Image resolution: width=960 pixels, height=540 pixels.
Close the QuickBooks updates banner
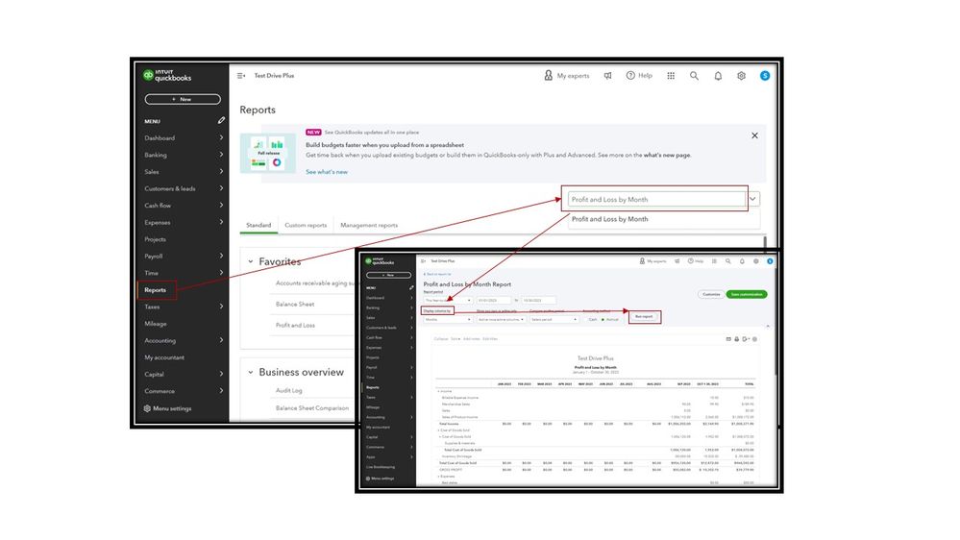pos(754,135)
